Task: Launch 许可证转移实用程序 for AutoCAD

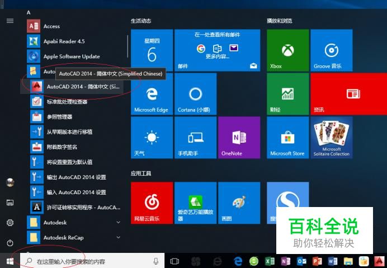Action: tap(74, 207)
